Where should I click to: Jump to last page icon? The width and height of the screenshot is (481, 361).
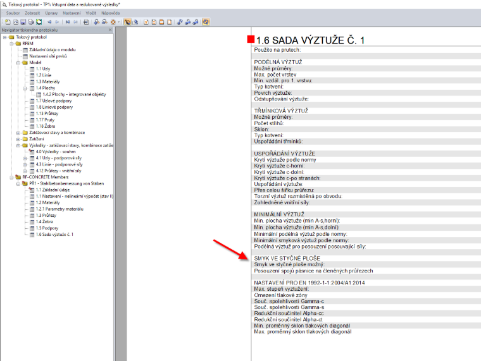click(x=76, y=21)
